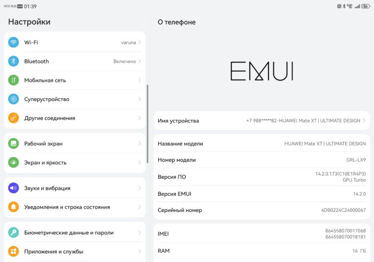
Task: Expand Wi-Fi chevron next to varuna
Action: tap(140, 43)
